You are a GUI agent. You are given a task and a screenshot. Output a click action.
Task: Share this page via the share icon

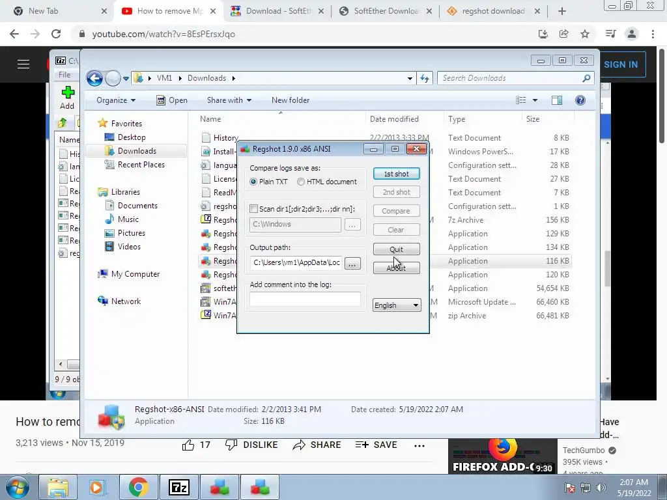[564, 34]
